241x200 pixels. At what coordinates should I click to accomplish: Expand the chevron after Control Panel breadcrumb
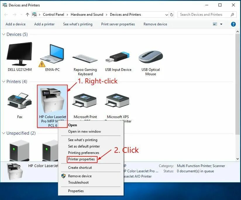67,15
